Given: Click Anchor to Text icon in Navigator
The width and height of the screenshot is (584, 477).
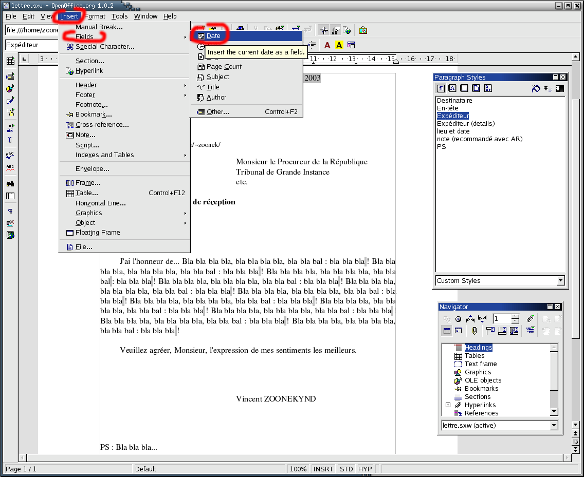Looking at the screenshot, I should [x=514, y=330].
